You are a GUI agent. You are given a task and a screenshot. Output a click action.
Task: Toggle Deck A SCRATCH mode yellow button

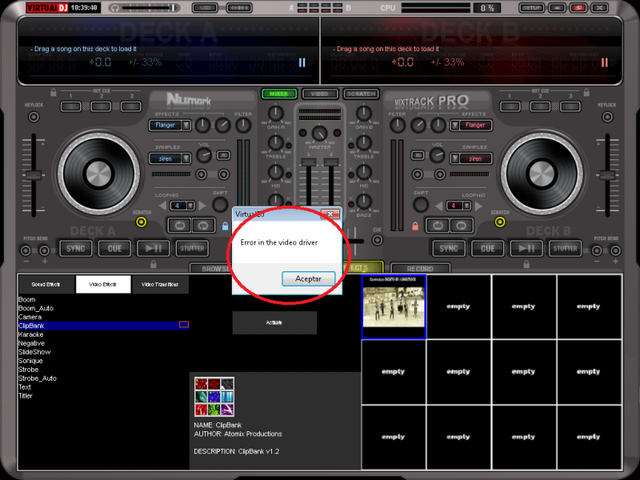point(142,222)
